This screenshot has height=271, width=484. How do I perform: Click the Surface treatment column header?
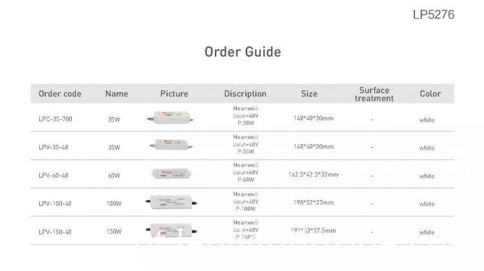coord(374,94)
